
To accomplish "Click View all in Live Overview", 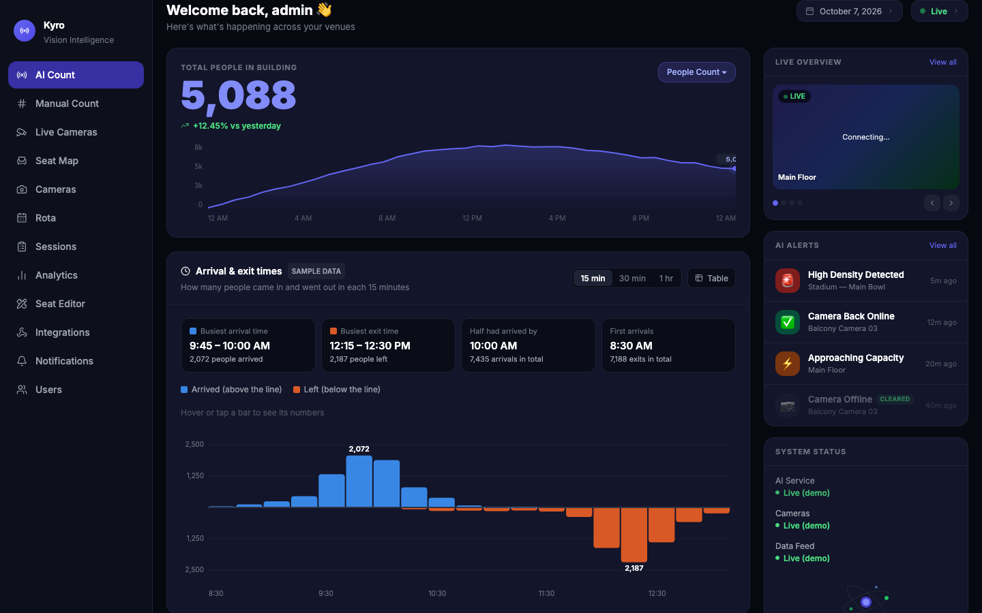I will 942,62.
